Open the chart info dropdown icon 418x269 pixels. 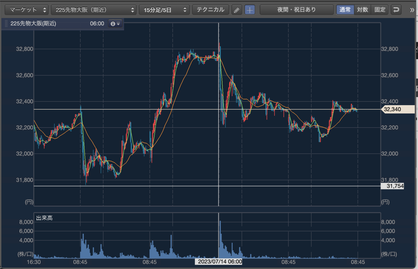click(115, 24)
